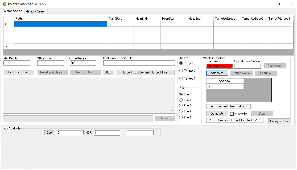297x170 pixels.
Task: Click the XOR result field
Action: 140,133
